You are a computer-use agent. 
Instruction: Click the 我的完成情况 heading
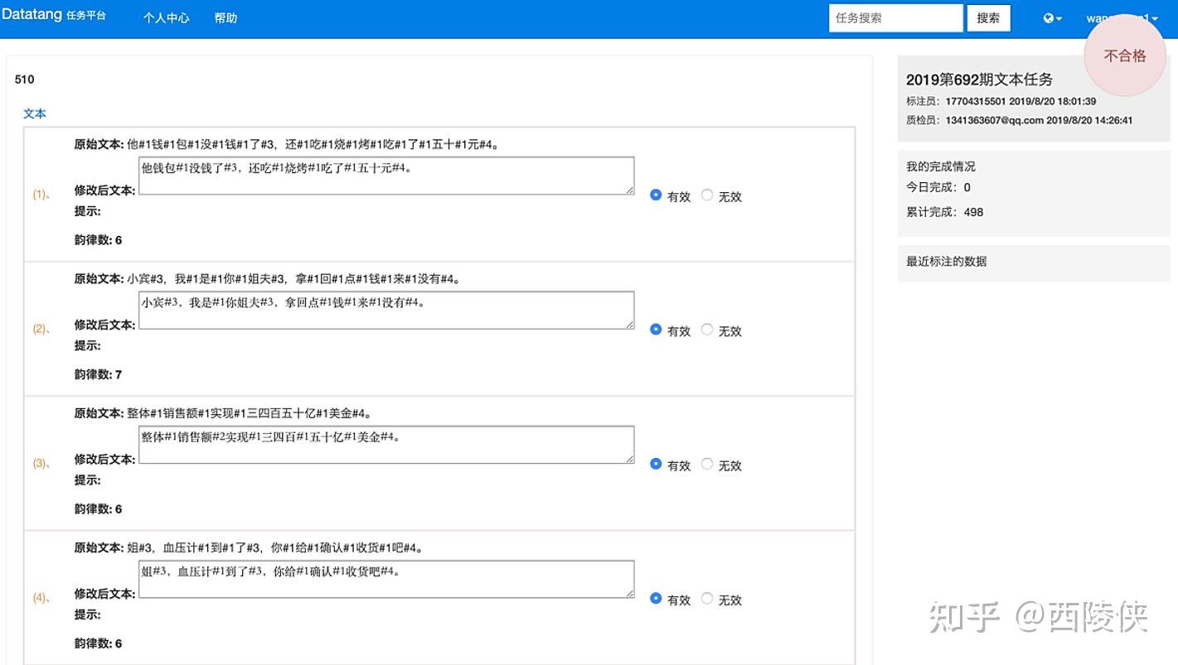941,166
